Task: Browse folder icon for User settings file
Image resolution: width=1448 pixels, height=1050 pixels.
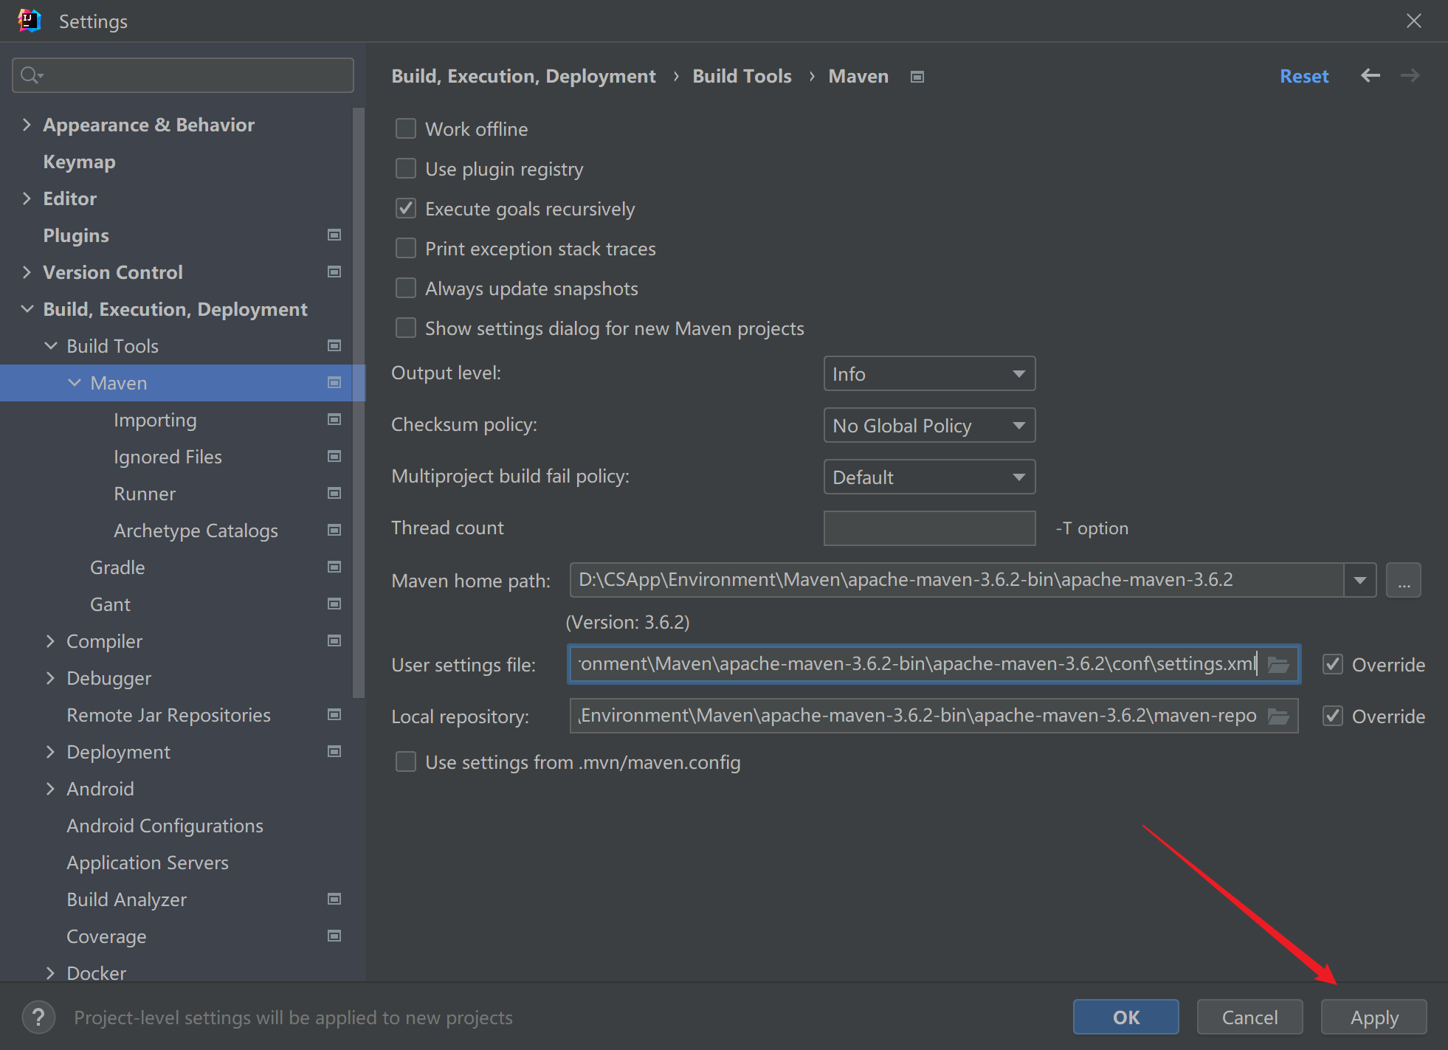Action: pyautogui.click(x=1278, y=665)
